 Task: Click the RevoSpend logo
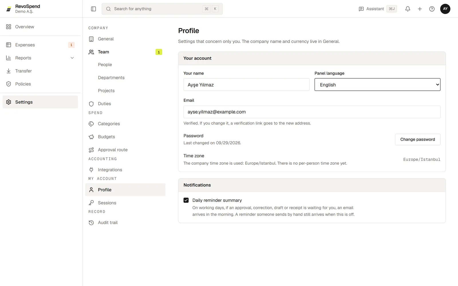[9, 9]
